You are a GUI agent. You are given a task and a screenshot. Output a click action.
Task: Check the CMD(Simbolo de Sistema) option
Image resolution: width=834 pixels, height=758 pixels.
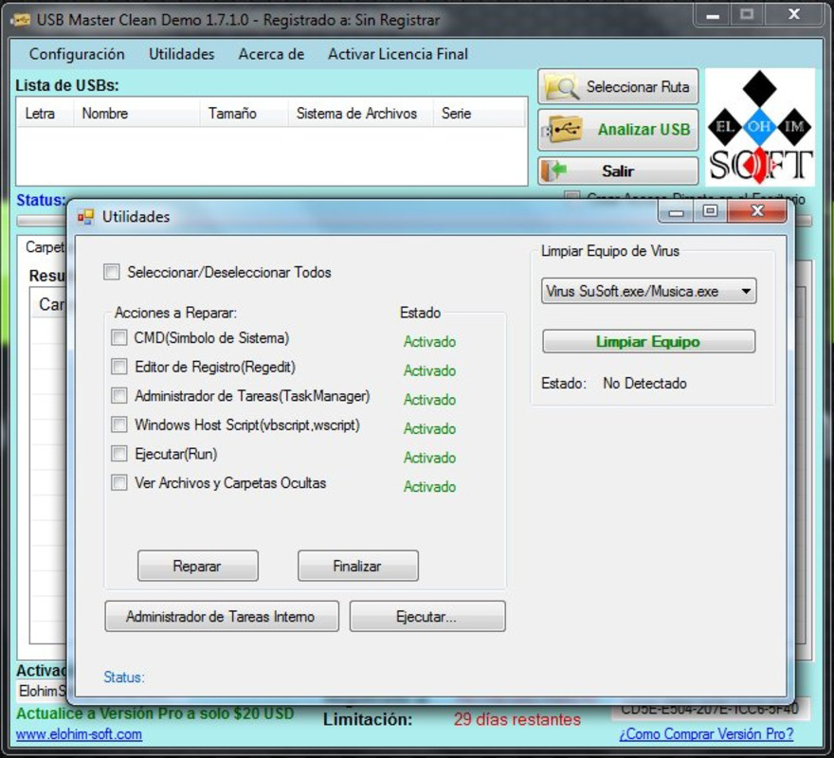(x=119, y=337)
